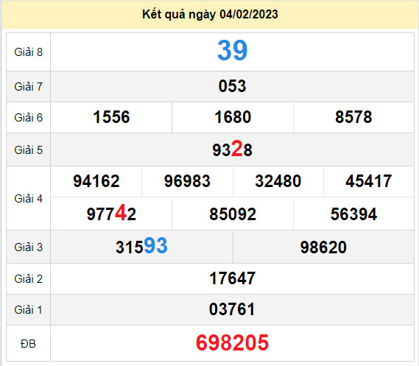Click Giải 4 number 96983

pyautogui.click(x=187, y=181)
